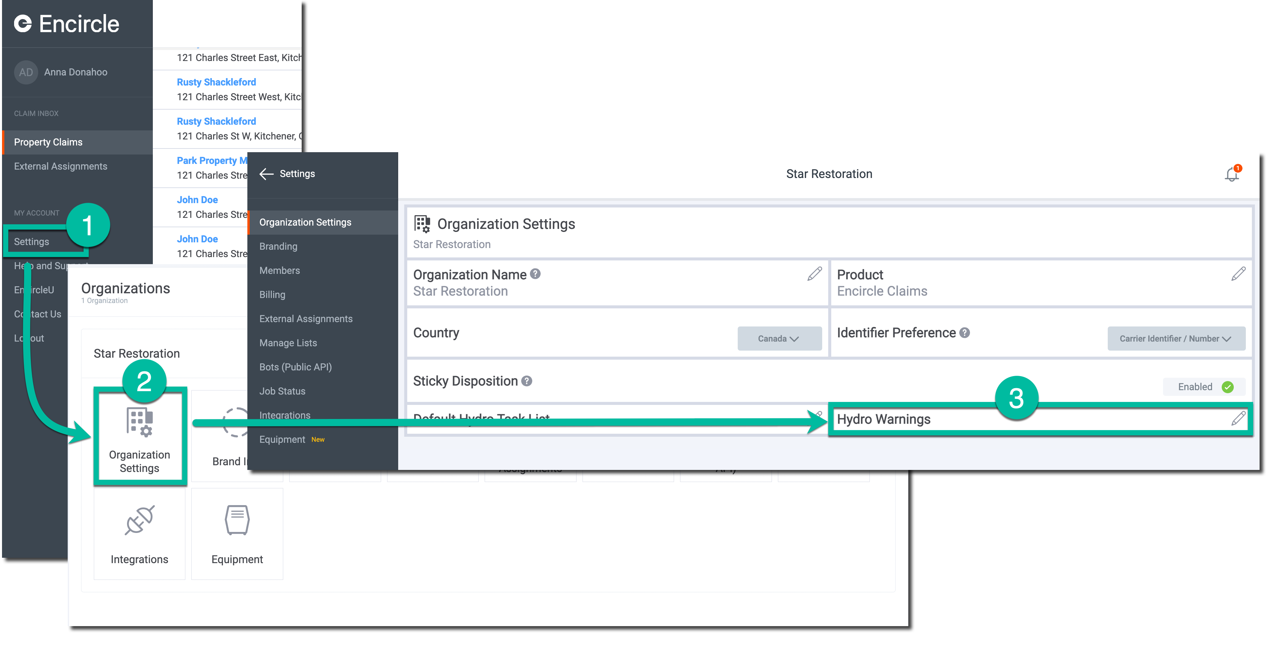Show help for Organization Name

click(535, 274)
